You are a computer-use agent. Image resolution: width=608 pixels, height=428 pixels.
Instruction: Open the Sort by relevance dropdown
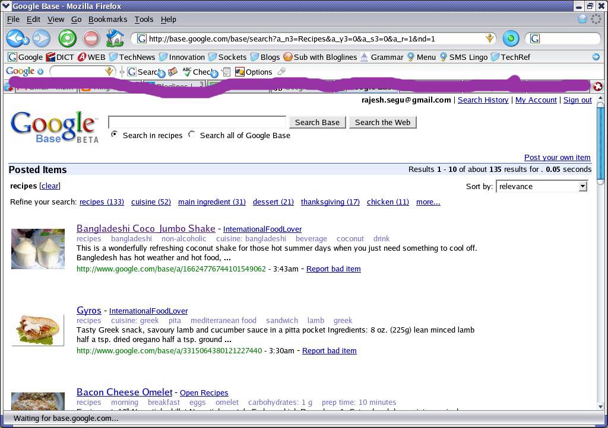(x=541, y=186)
